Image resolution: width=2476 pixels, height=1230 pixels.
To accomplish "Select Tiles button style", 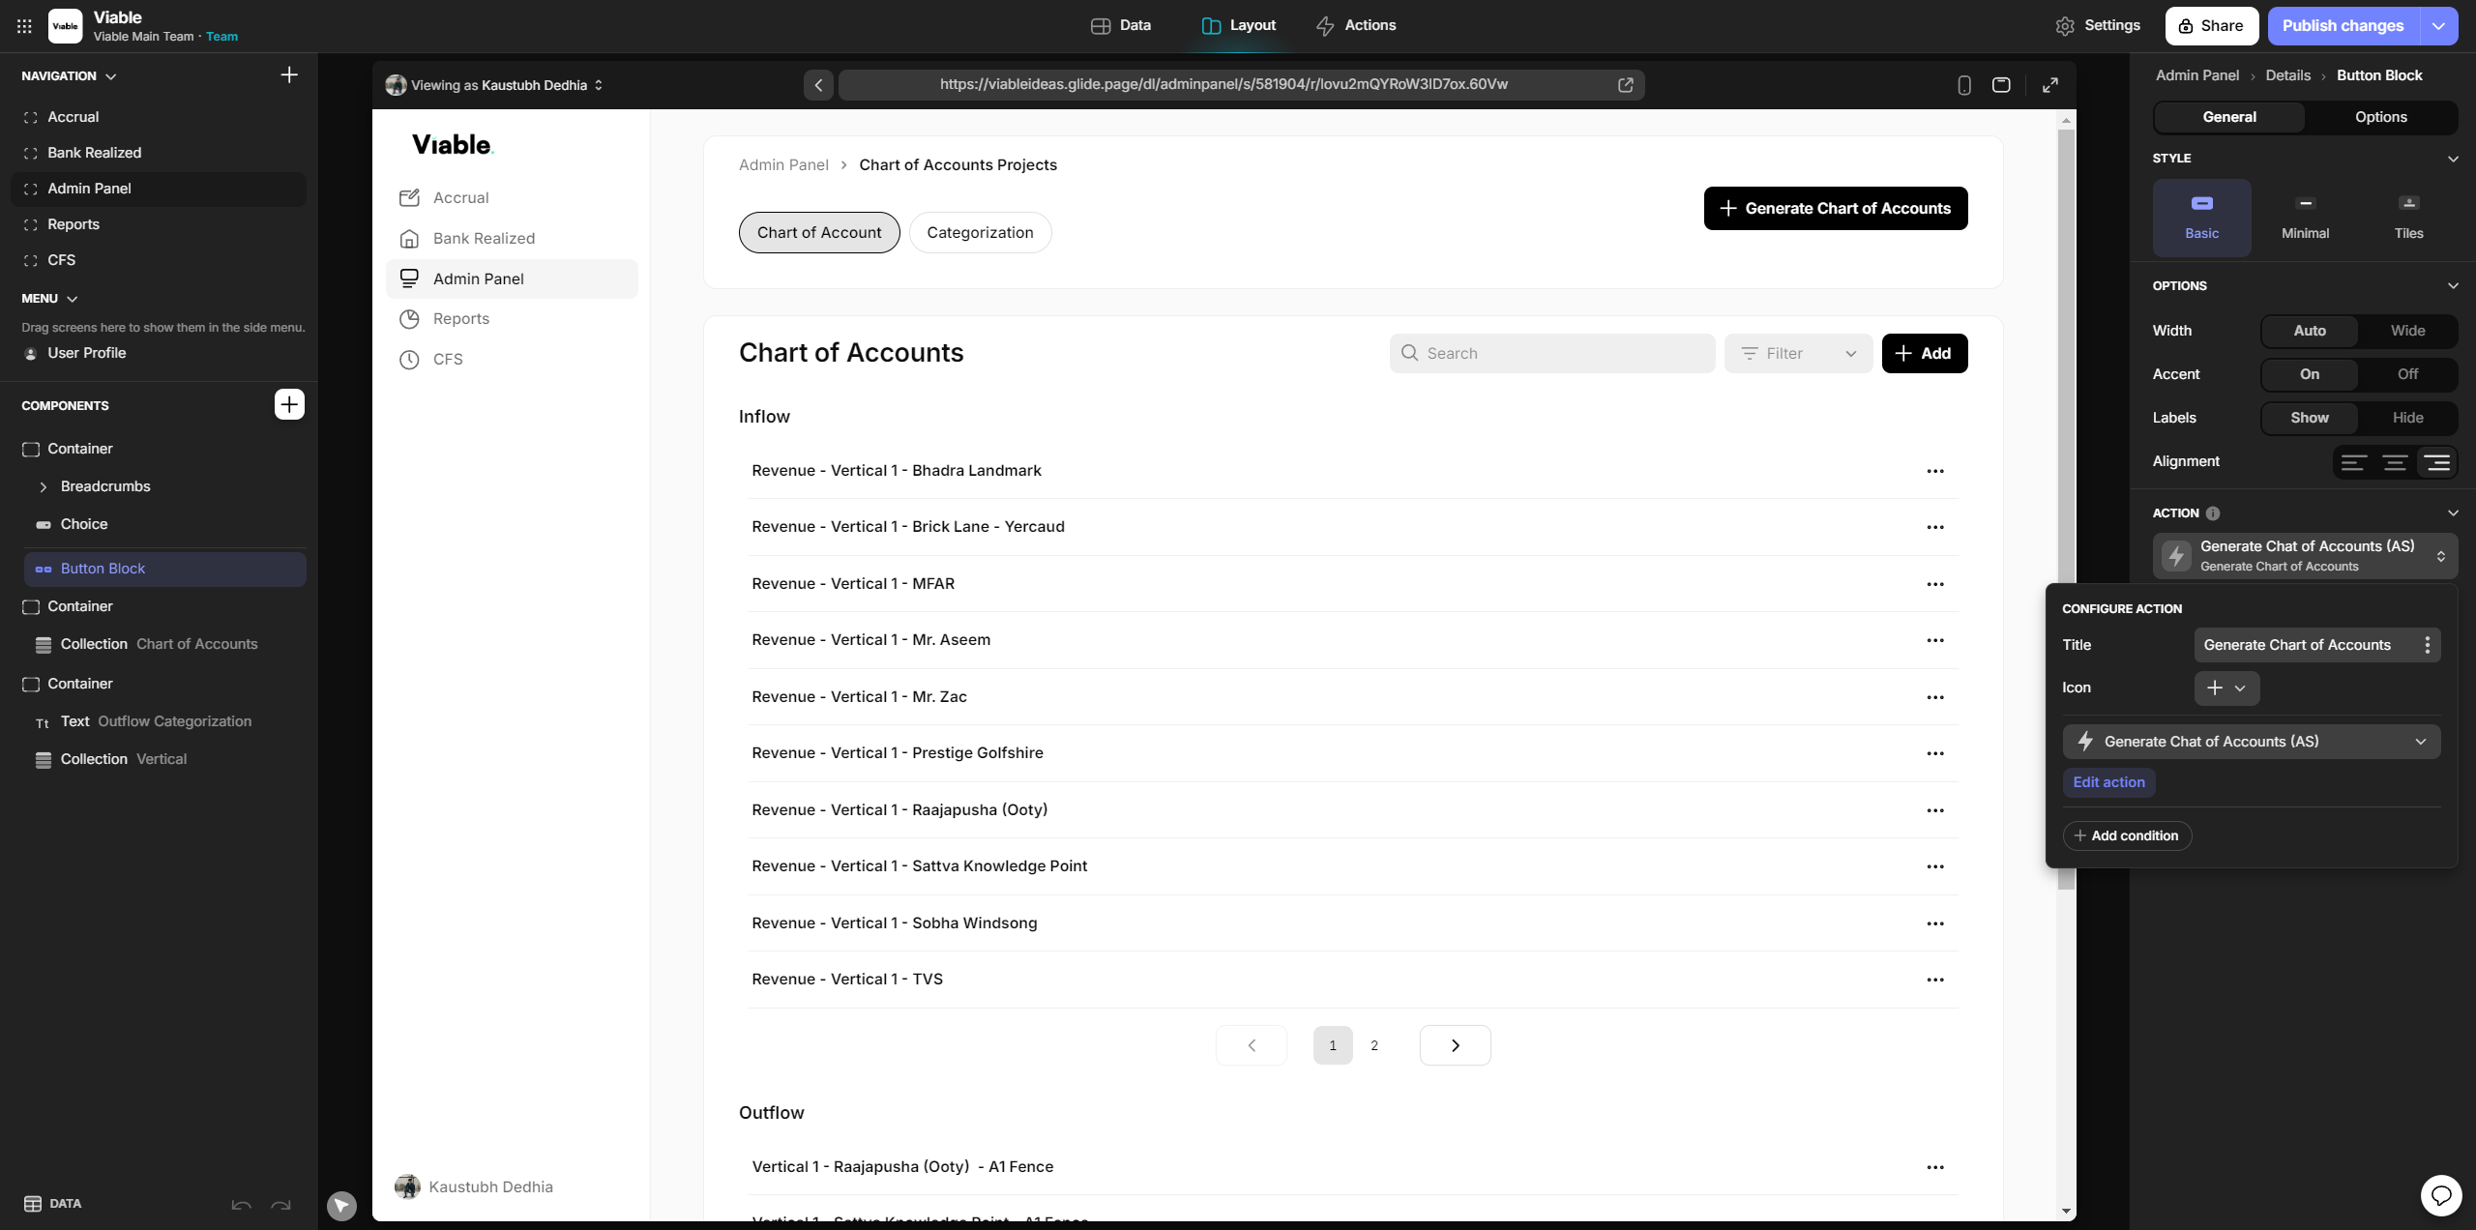I will (2408, 218).
